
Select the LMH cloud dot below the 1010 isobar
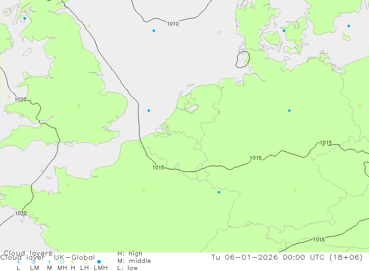(154, 31)
